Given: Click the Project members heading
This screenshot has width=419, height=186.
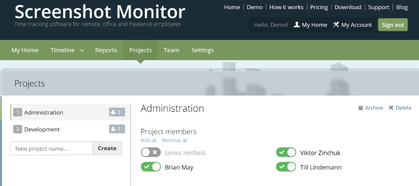Looking at the screenshot, I should tap(169, 131).
